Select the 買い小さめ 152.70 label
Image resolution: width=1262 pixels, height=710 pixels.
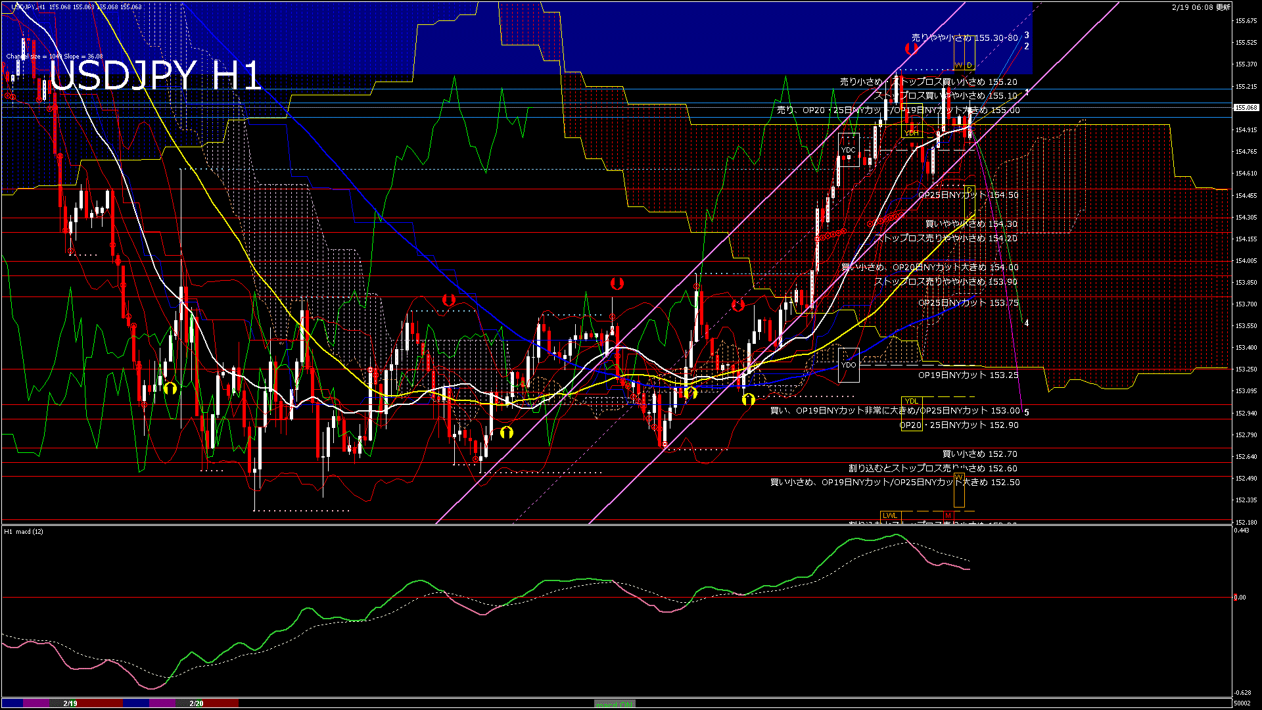979,454
